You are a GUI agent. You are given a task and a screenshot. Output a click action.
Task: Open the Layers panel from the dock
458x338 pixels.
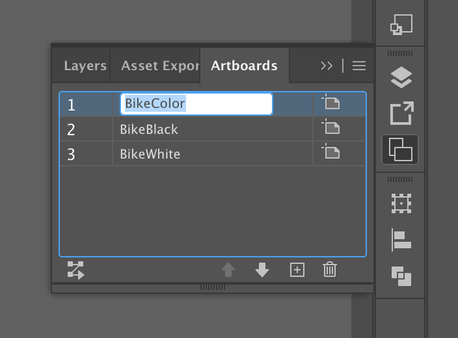tap(401, 78)
